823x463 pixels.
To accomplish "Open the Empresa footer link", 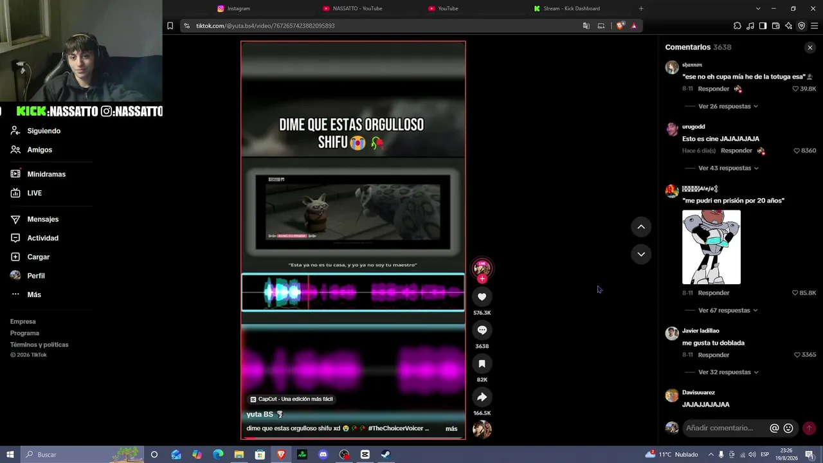I will [x=23, y=322].
